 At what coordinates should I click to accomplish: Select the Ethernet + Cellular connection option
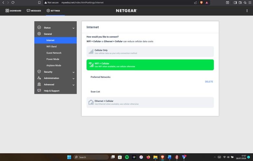[x=150, y=102]
